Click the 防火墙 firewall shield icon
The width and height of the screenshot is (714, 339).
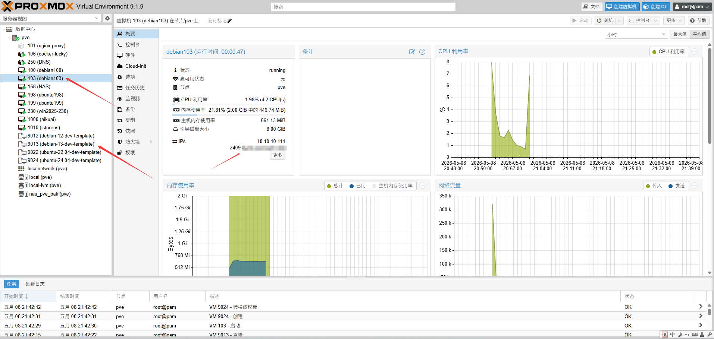tap(120, 142)
